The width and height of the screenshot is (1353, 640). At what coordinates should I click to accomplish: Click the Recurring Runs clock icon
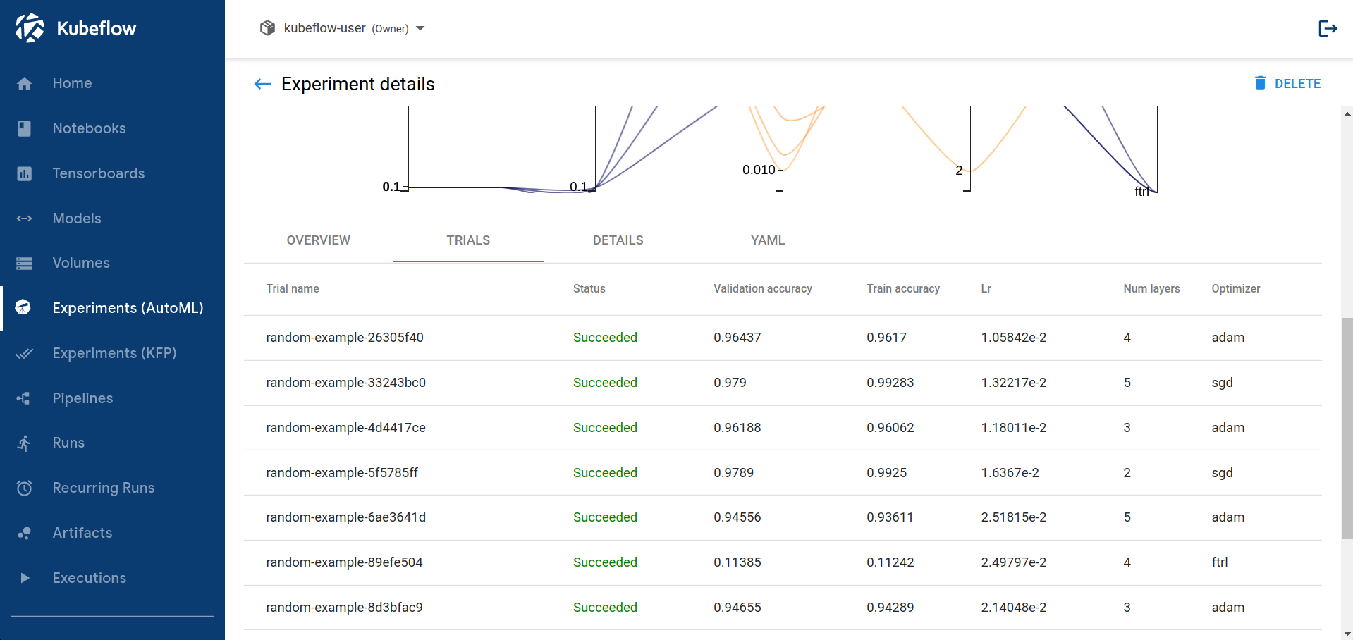click(25, 488)
